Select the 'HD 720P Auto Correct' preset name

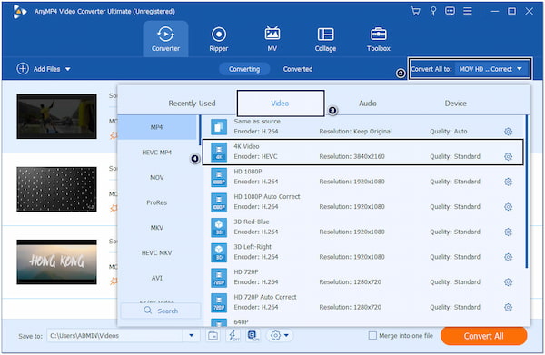(265, 297)
